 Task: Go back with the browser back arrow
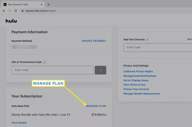[4, 11]
